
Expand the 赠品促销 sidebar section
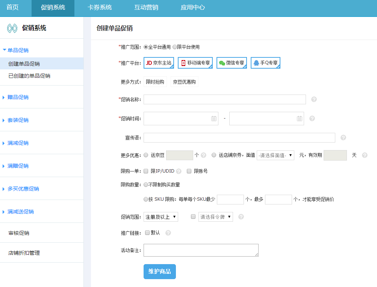tap(18, 97)
